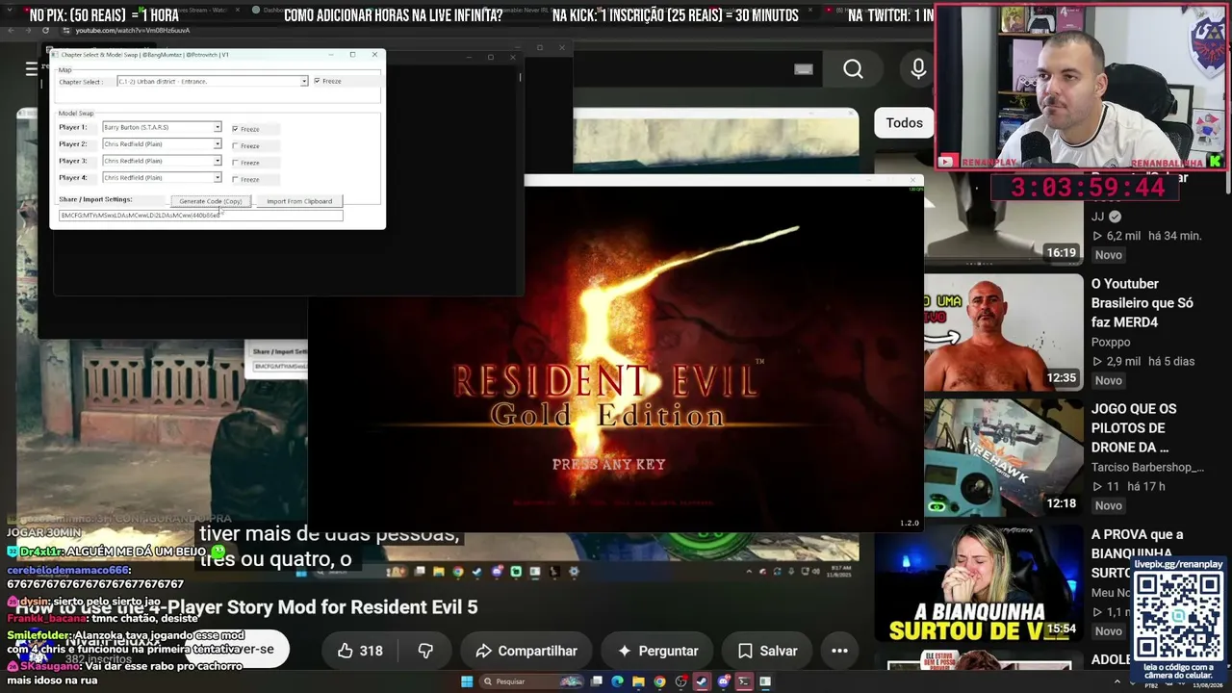Open the Windows Start menu
The width and height of the screenshot is (1232, 693).
click(x=467, y=681)
